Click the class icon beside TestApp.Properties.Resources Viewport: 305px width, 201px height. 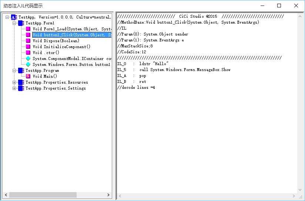coord(21,82)
